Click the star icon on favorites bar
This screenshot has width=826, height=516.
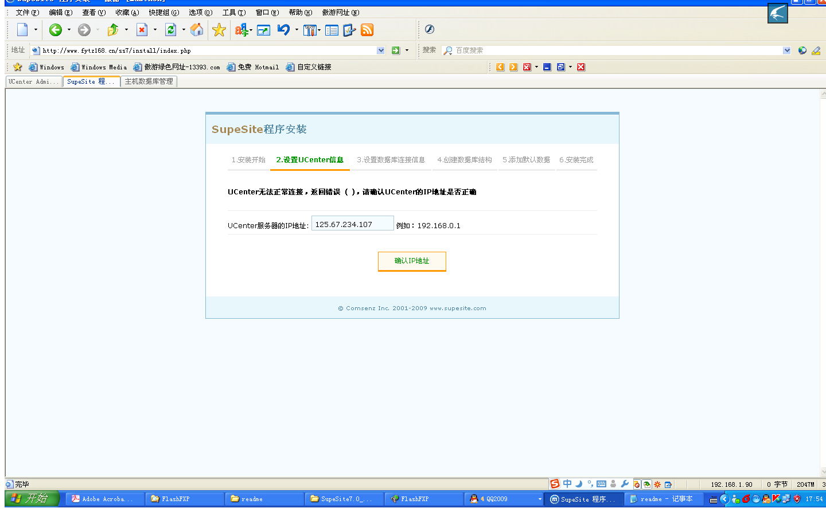point(18,67)
